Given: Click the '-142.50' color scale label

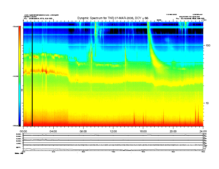Looking at the screenshot, I should point(15,76).
